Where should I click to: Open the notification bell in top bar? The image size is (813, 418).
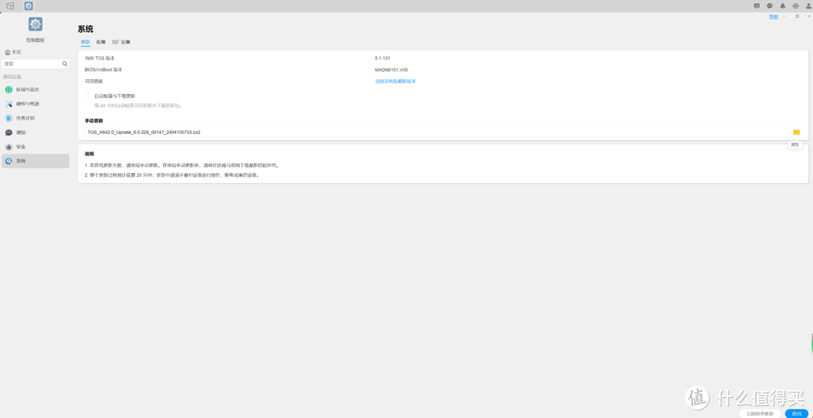(x=782, y=5)
